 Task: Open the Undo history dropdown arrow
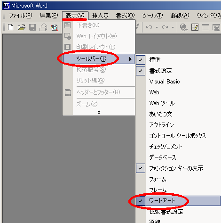point(157,27)
